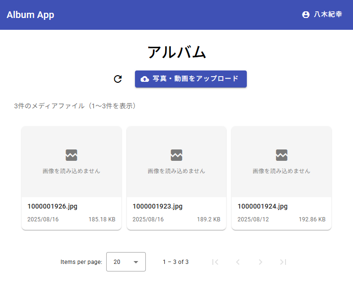Click the アルバム page heading
Viewport: 353px width, 306px height.
click(176, 52)
